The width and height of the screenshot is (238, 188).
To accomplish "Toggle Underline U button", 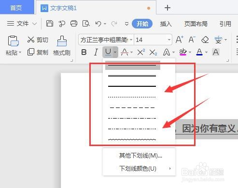I will tap(108, 52).
